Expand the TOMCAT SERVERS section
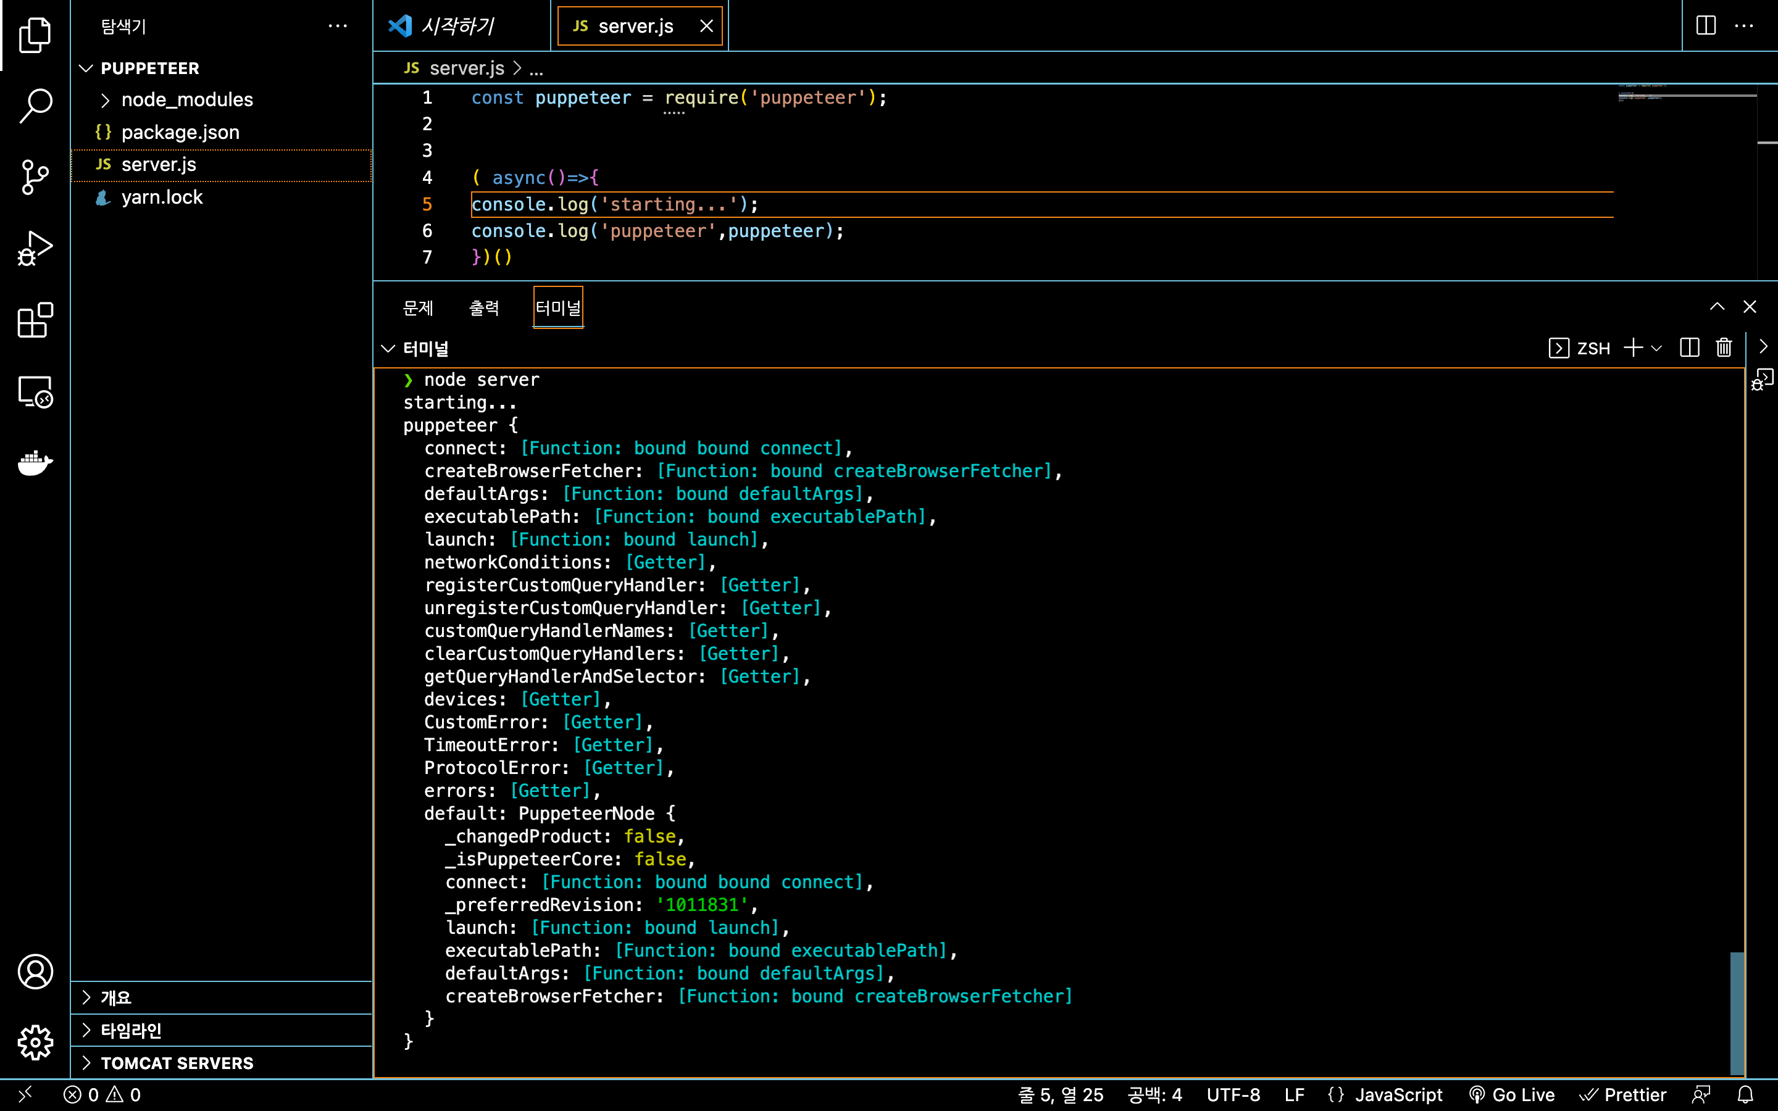Screen dimensions: 1778x1111 pyautogui.click(x=177, y=1062)
